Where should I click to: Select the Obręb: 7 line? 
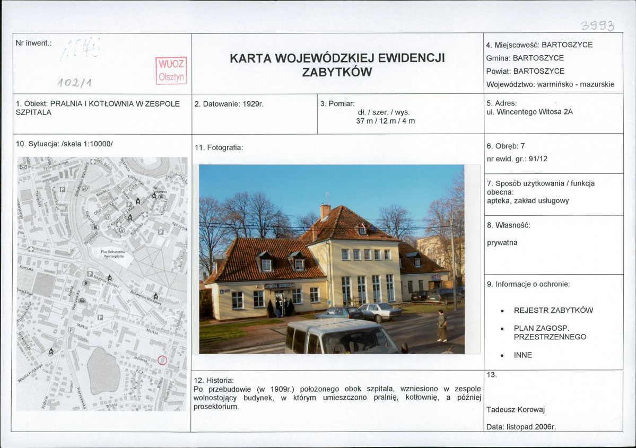tap(506, 146)
